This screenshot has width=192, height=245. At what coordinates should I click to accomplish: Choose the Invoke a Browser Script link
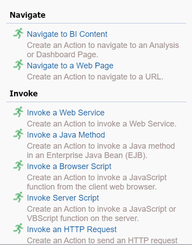pyautogui.click(x=69, y=166)
